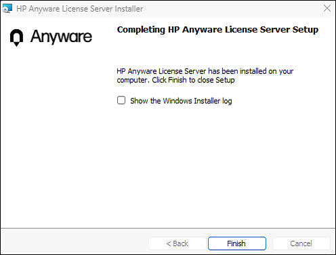Click the 'HP Anyware License Server Installer' window title
Screen dimensions: 336x255
click(80, 9)
